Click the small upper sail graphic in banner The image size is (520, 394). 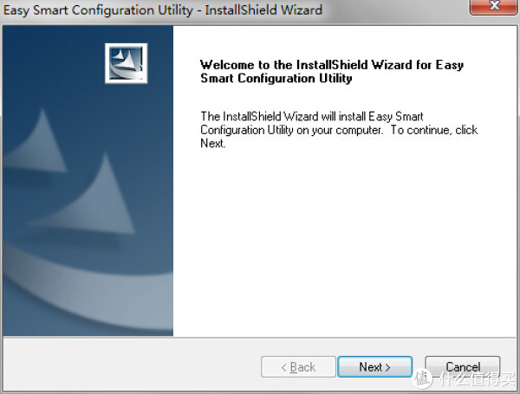36,141
